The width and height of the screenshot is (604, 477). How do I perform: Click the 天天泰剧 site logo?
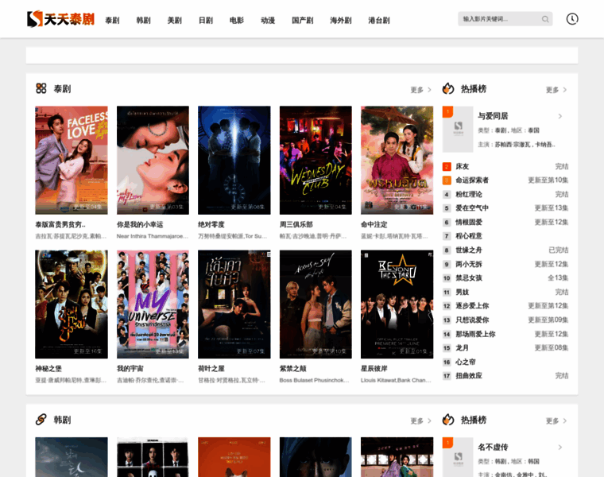[61, 19]
